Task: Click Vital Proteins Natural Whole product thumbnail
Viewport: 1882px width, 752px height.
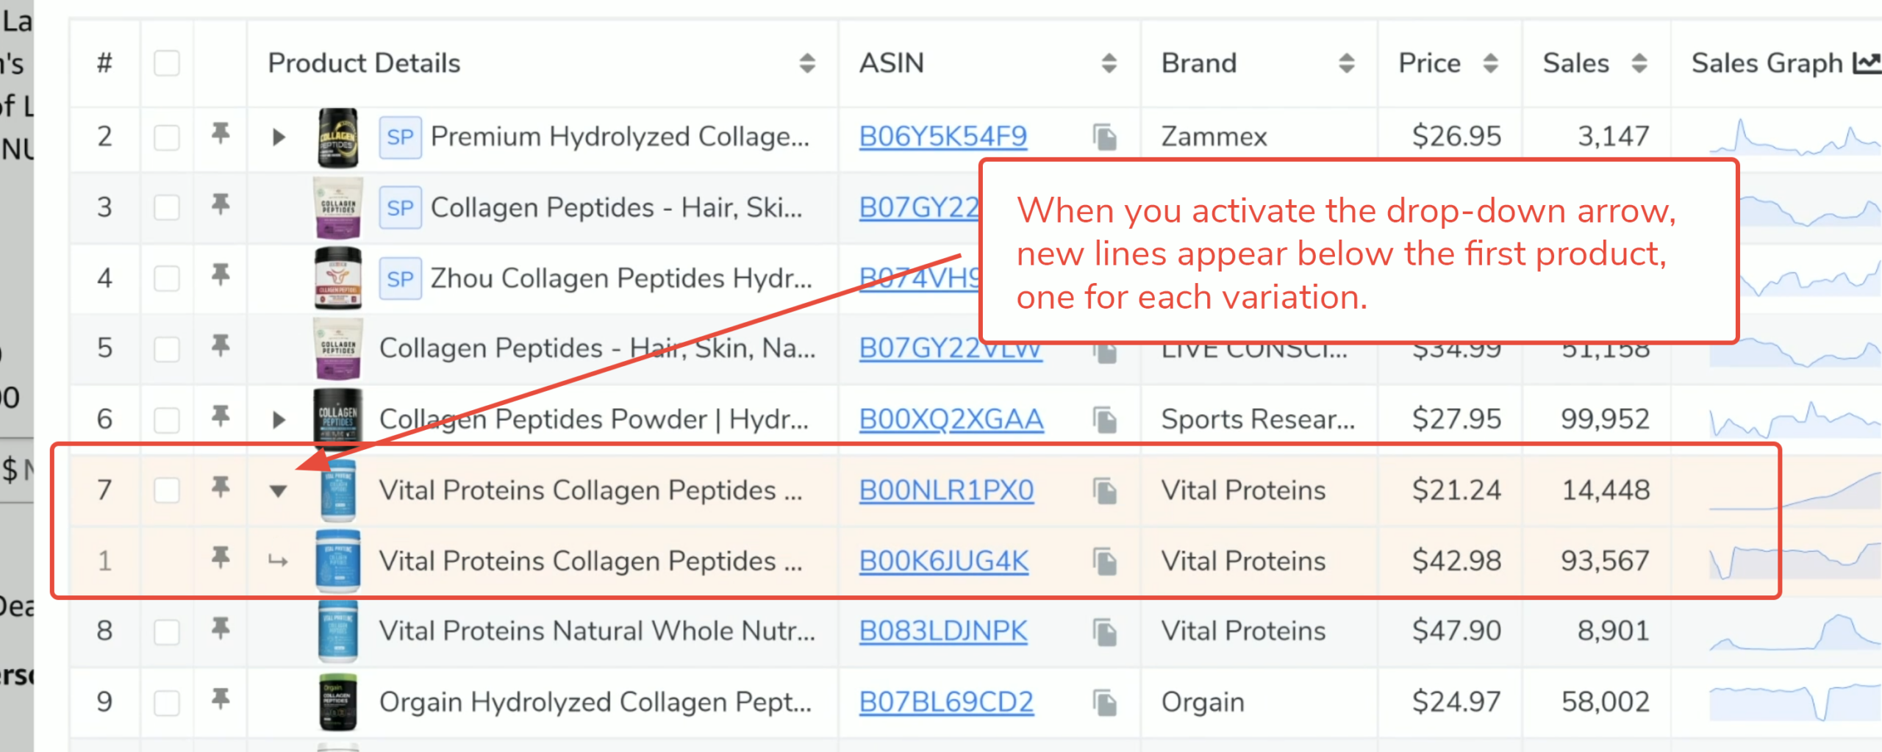Action: tap(338, 631)
